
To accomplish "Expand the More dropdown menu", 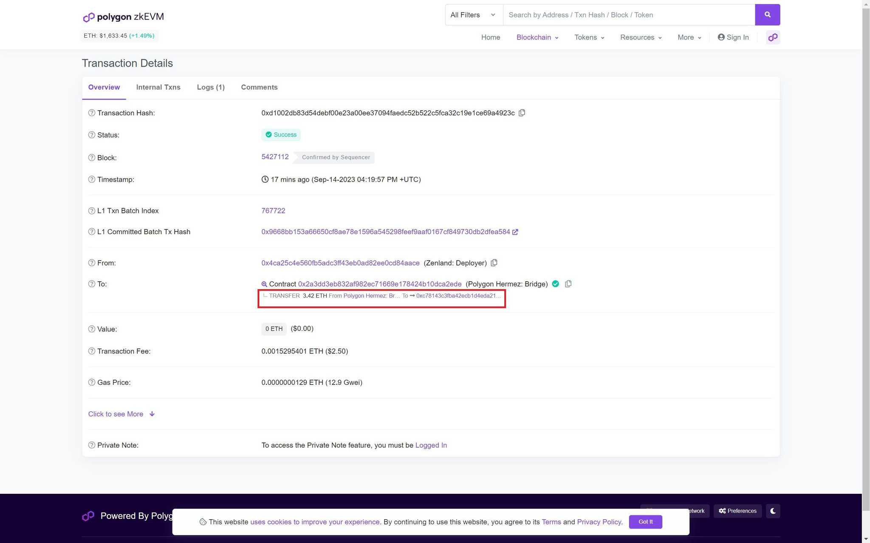I will pyautogui.click(x=688, y=37).
